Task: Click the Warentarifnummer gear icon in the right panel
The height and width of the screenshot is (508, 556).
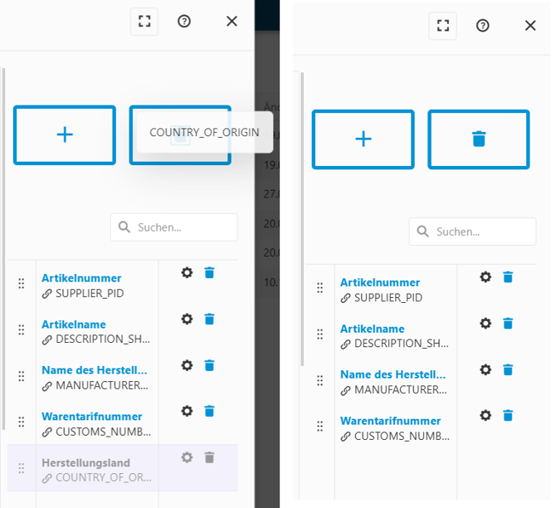Action: 485,415
